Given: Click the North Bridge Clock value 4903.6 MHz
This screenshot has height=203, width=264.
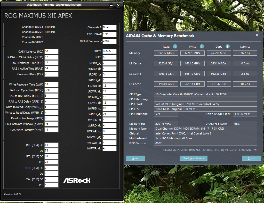Looking at the screenshot, I should pyautogui.click(x=245, y=114).
